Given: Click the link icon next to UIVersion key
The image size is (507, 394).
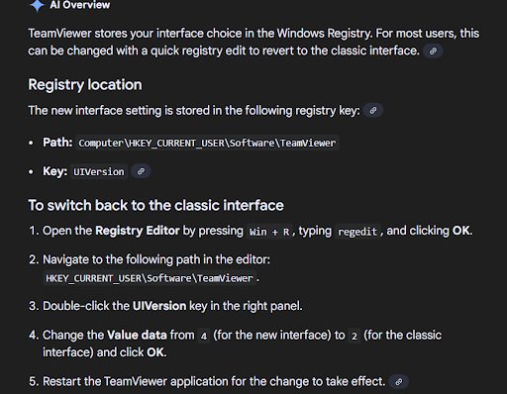Looking at the screenshot, I should tap(141, 171).
